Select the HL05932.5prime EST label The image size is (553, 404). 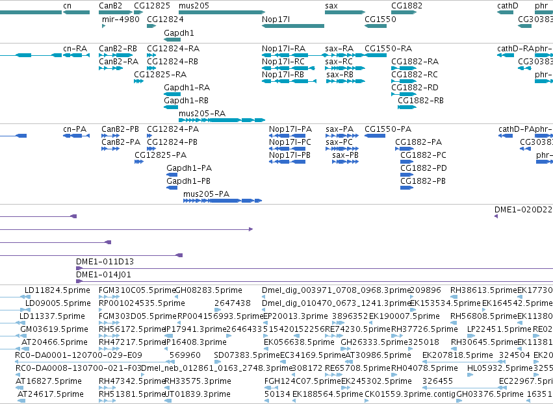(x=500, y=368)
